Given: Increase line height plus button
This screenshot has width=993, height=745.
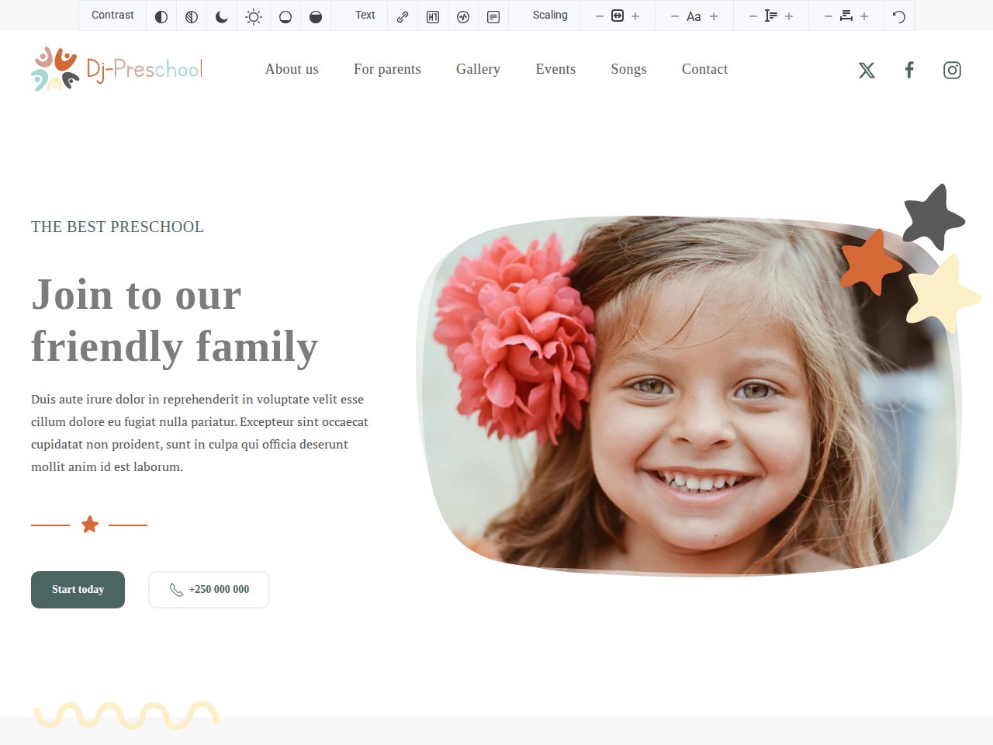Looking at the screenshot, I should 789,16.
